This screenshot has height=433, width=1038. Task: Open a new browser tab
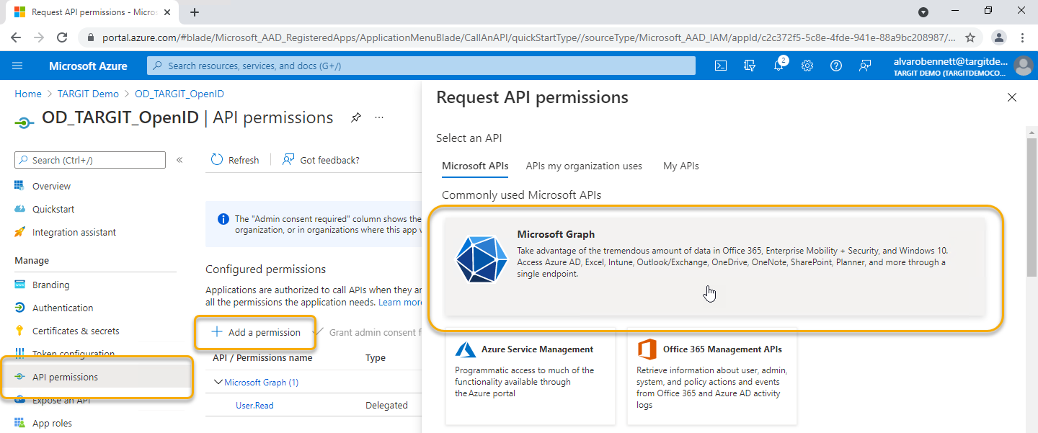click(x=195, y=12)
